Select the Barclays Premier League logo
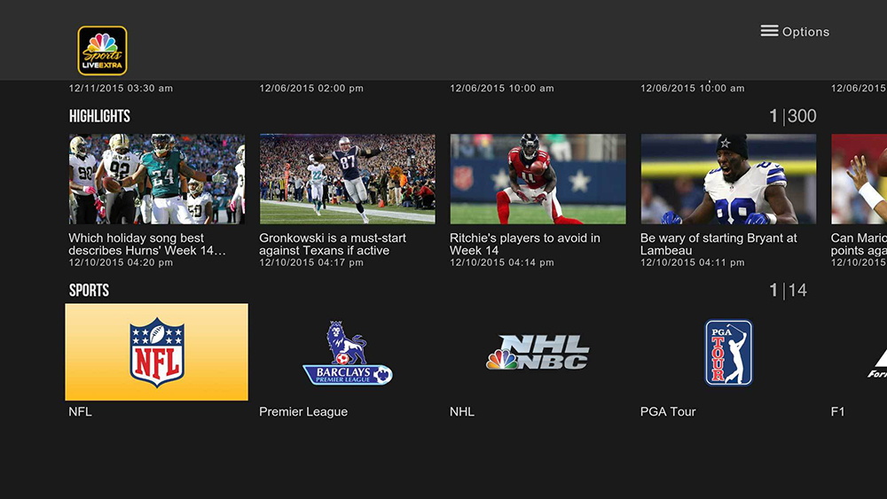 pos(348,353)
